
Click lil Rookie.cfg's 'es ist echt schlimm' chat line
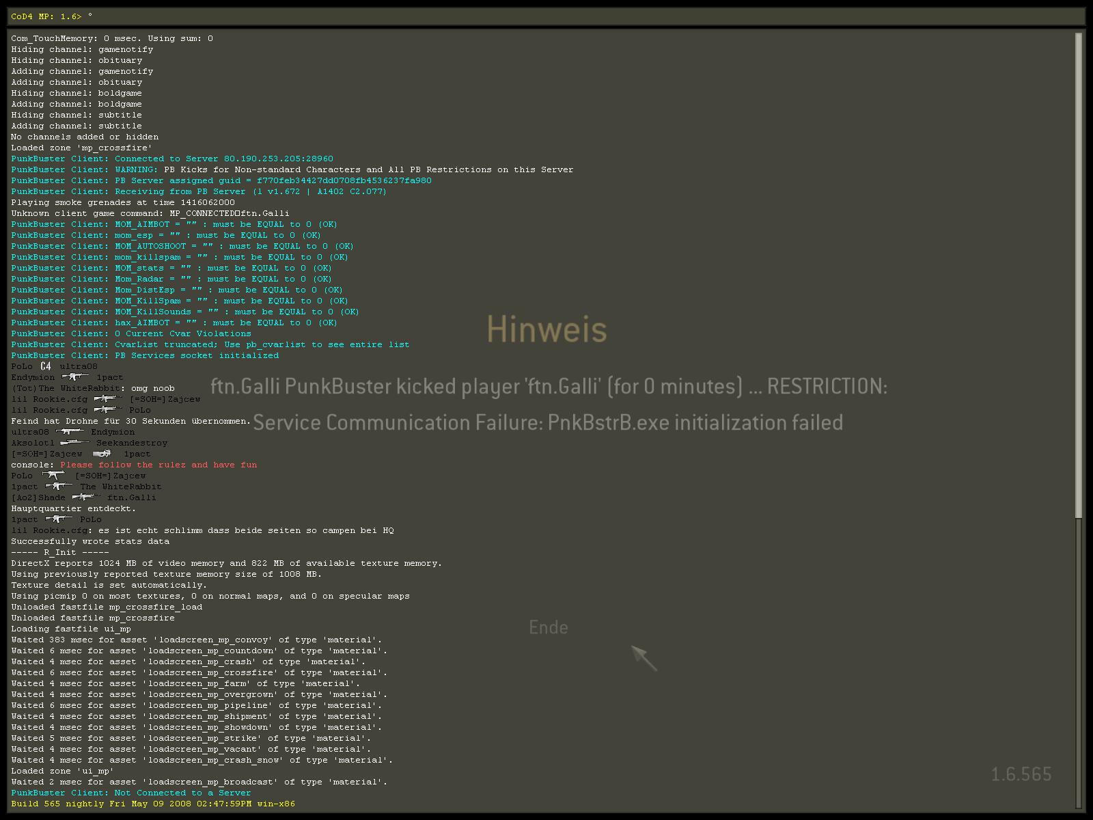202,530
